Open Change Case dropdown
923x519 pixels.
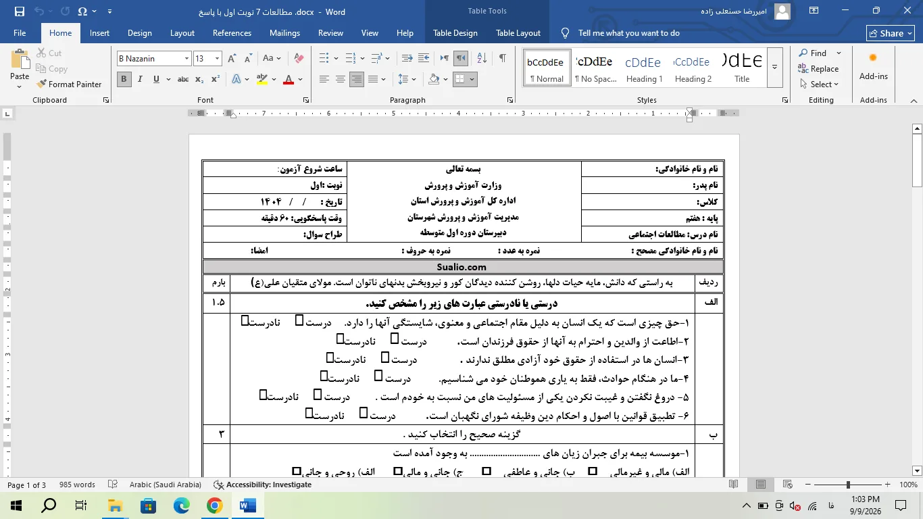point(272,59)
